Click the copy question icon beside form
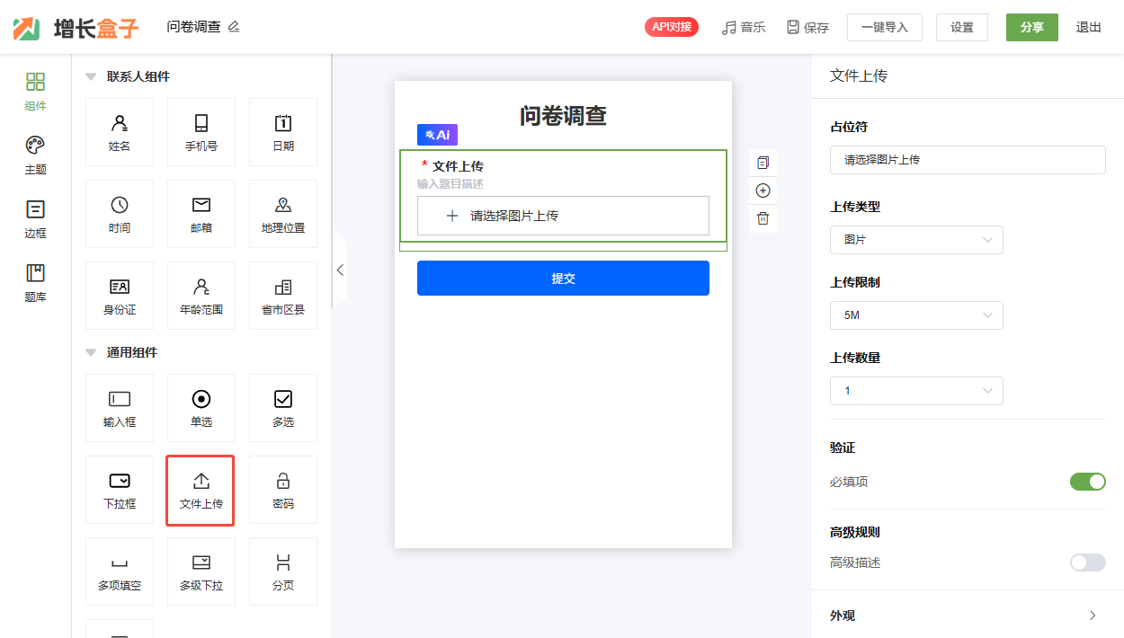The height and width of the screenshot is (638, 1124). click(x=763, y=163)
